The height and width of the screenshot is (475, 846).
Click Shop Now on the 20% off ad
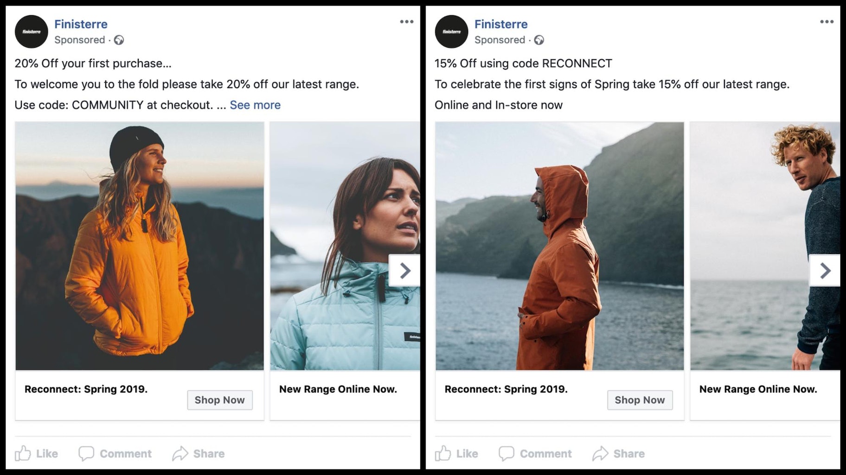tap(219, 399)
